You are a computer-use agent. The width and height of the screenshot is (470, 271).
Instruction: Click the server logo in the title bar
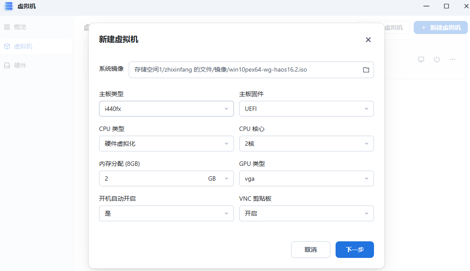[8, 6]
